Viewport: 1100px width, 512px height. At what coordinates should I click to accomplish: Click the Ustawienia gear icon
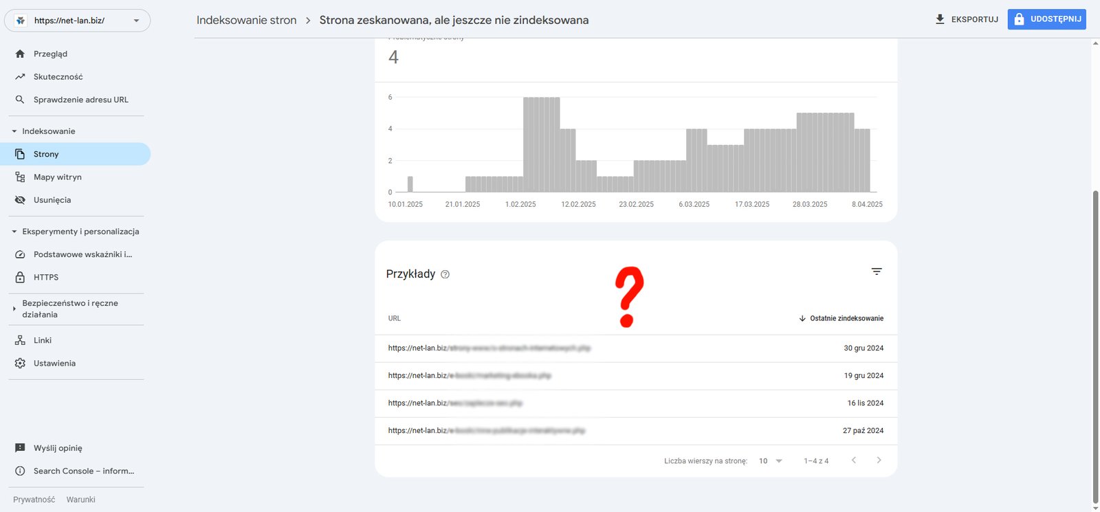20,364
